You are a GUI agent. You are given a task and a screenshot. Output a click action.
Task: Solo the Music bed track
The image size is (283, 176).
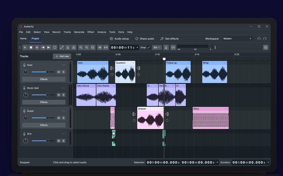pyautogui.click(x=63, y=95)
